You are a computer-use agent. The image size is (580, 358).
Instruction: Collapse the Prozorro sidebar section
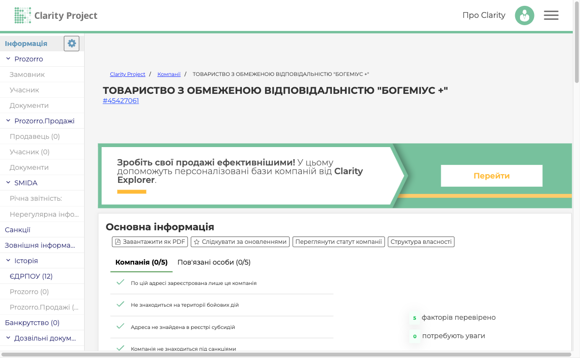point(8,59)
